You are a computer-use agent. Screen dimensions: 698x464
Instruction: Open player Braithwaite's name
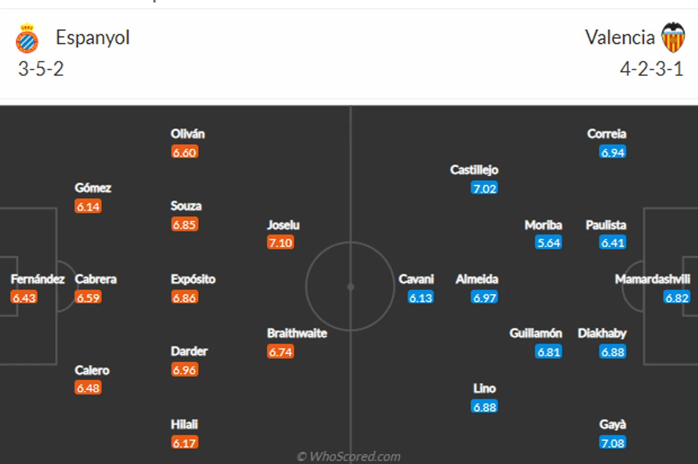(297, 333)
